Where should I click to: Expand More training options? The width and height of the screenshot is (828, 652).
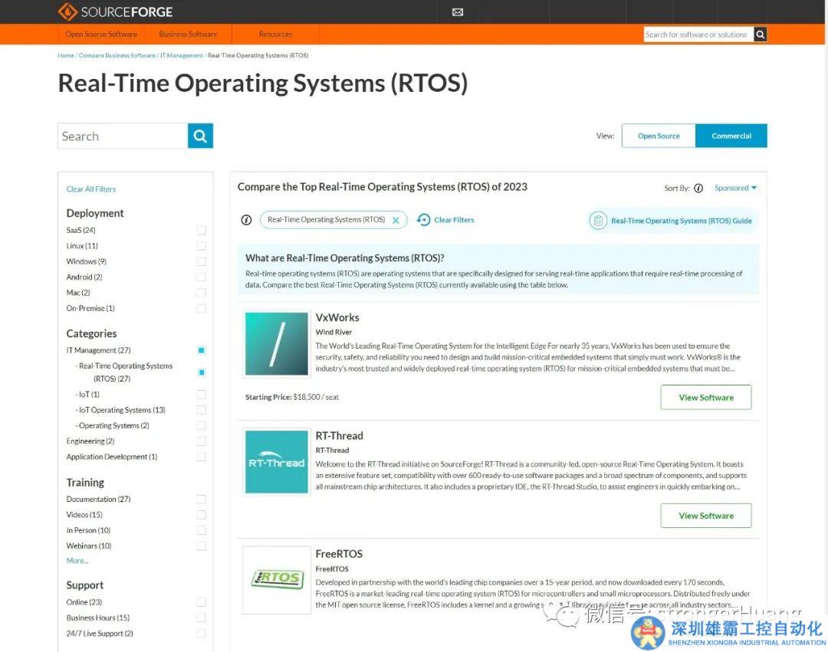coord(77,561)
